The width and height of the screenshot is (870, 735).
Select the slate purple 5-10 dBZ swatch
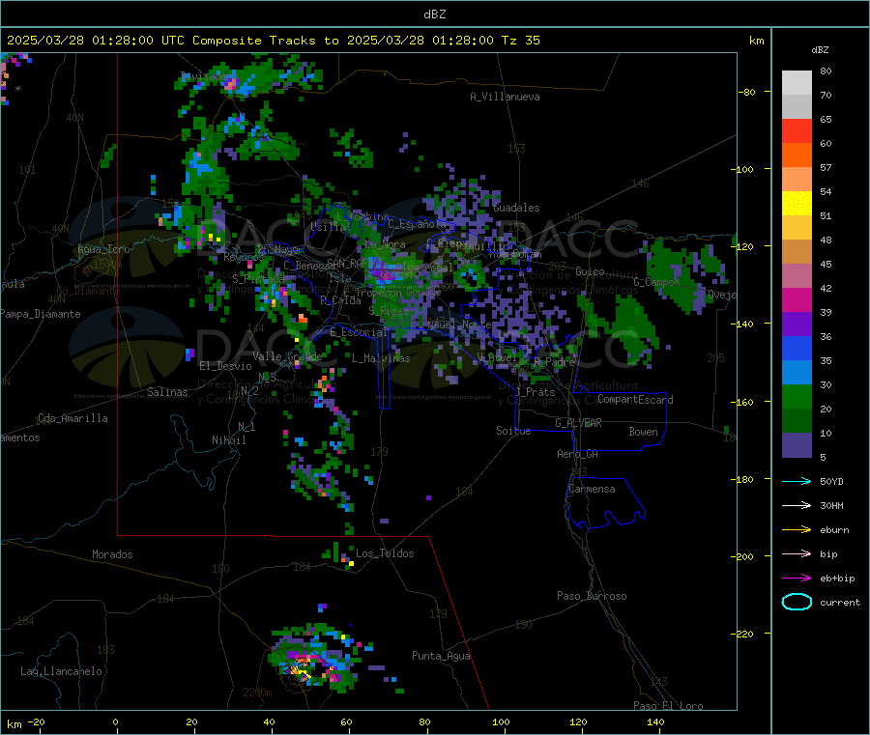tap(797, 445)
